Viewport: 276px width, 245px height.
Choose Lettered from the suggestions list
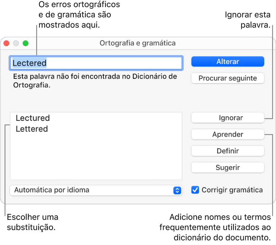32,129
